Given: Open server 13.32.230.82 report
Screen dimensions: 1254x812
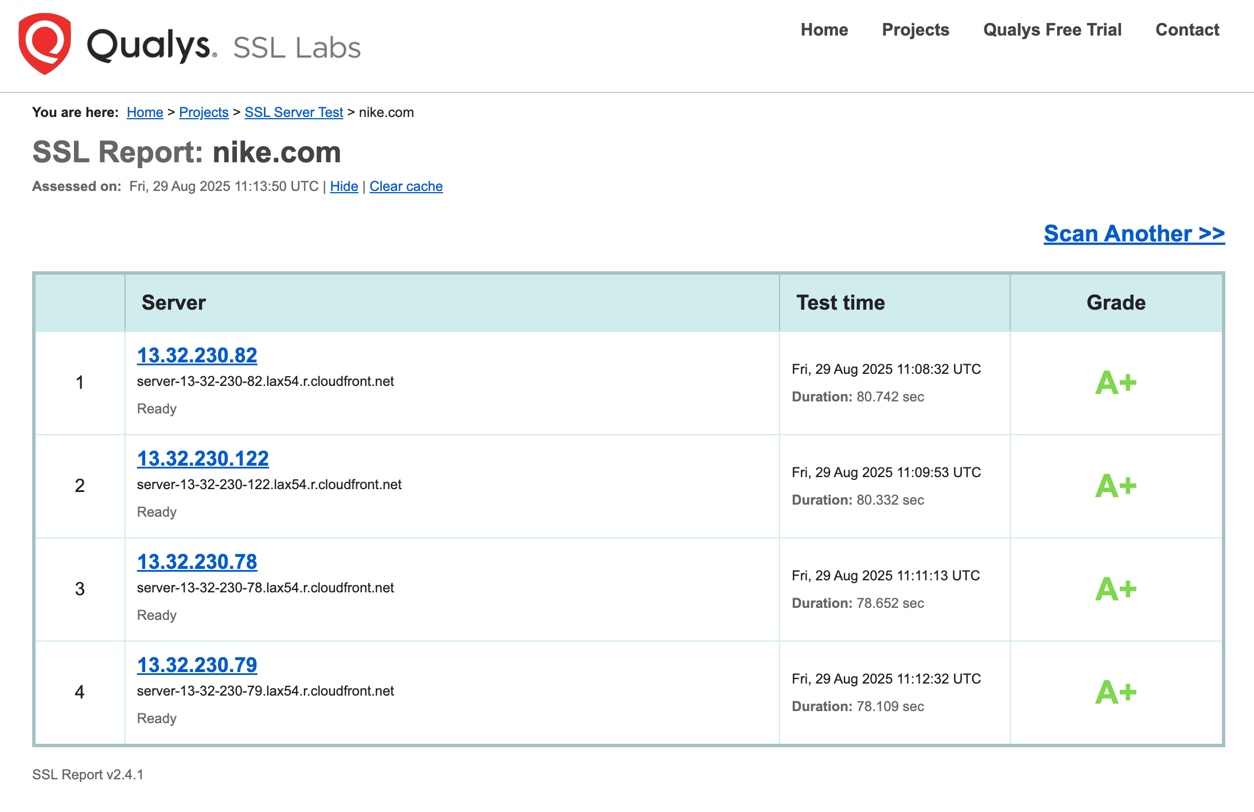Looking at the screenshot, I should [197, 355].
